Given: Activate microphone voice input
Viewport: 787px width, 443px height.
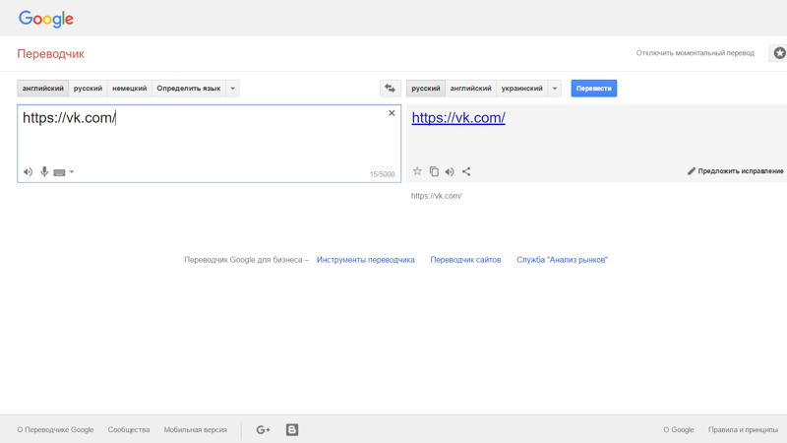Looking at the screenshot, I should coord(44,171).
